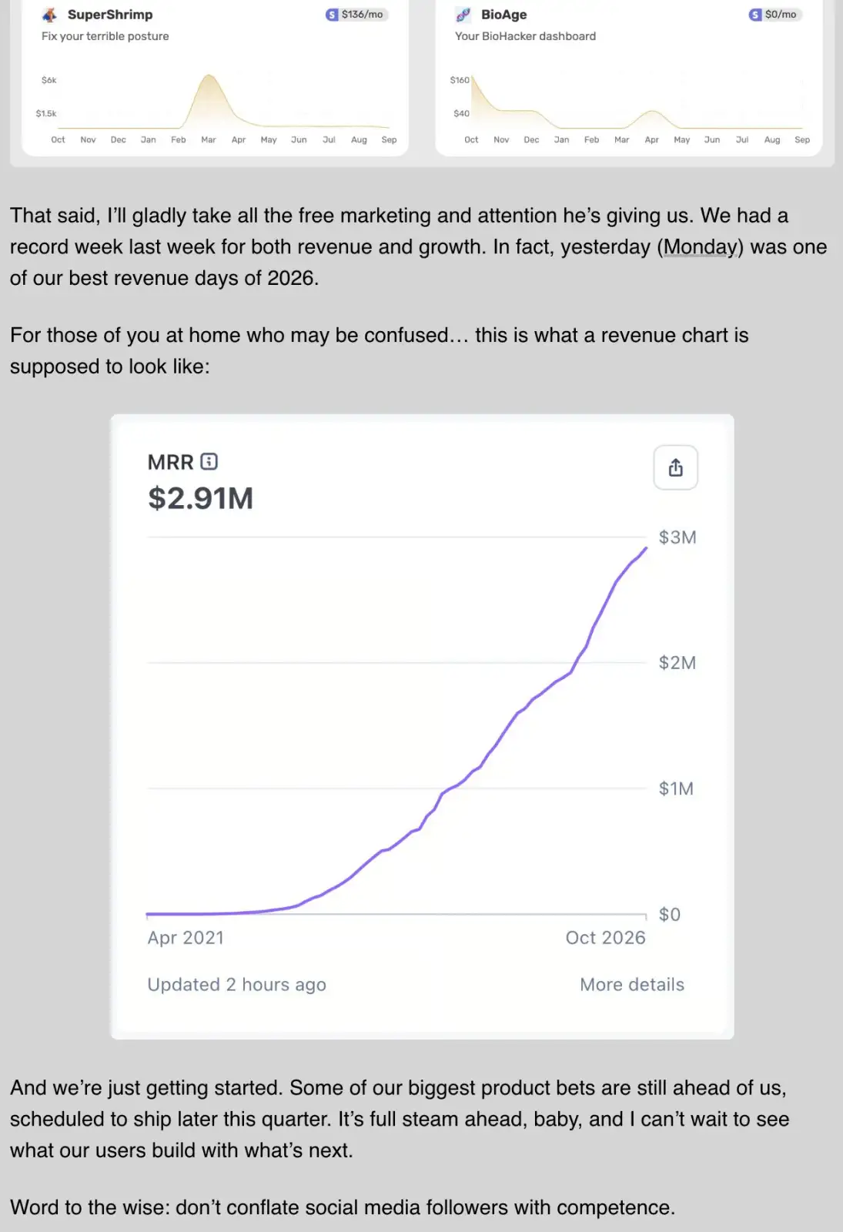Click the SuperShrimp revenue peak in March

click(209, 75)
